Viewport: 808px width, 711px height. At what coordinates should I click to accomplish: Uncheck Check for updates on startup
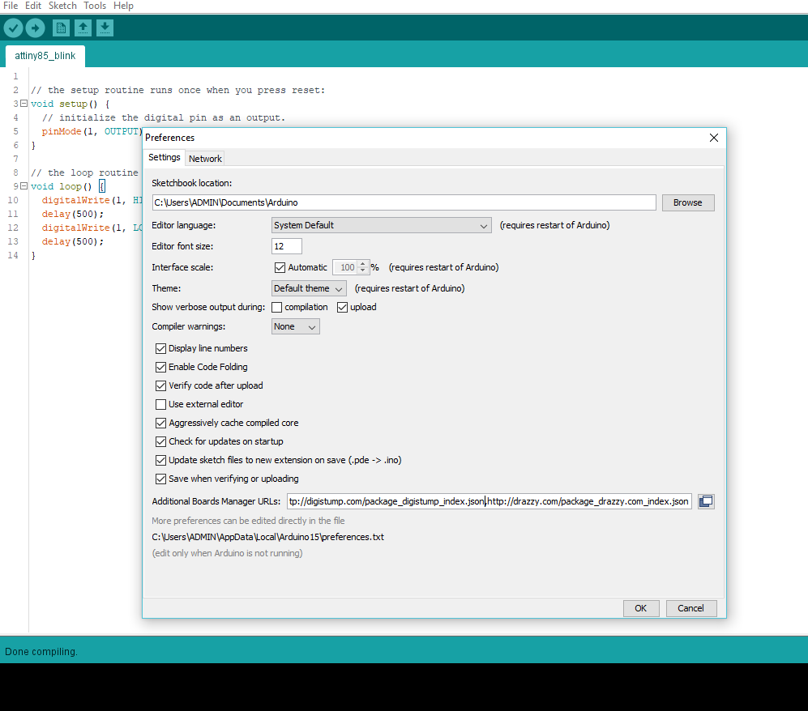[x=160, y=441]
